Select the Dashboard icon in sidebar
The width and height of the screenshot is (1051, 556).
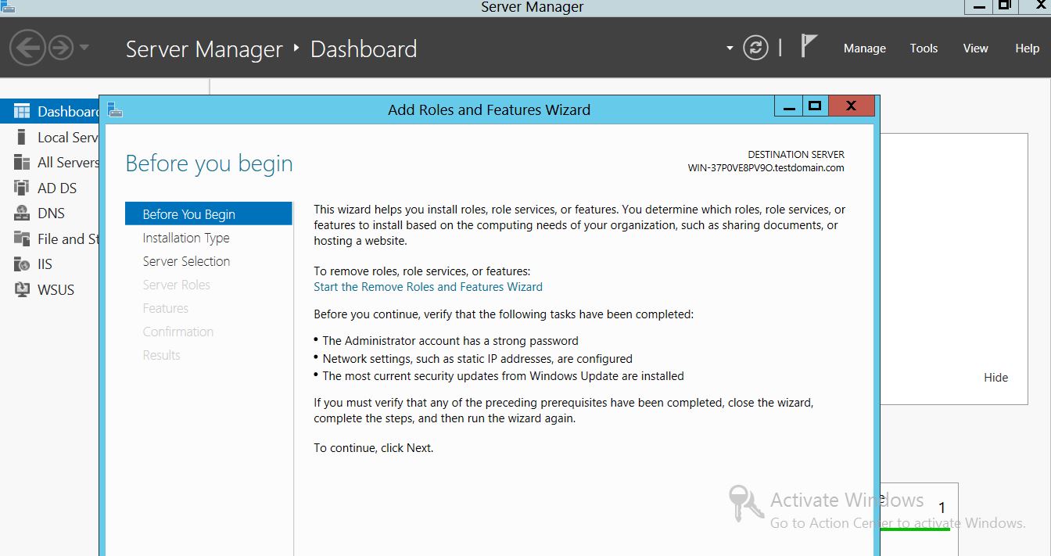(22, 112)
